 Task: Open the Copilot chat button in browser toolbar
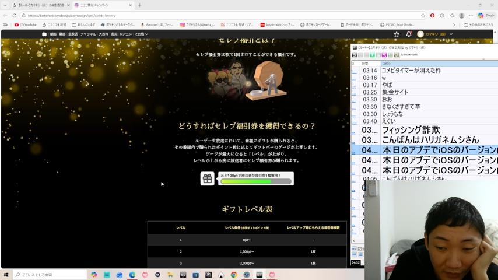click(486, 16)
